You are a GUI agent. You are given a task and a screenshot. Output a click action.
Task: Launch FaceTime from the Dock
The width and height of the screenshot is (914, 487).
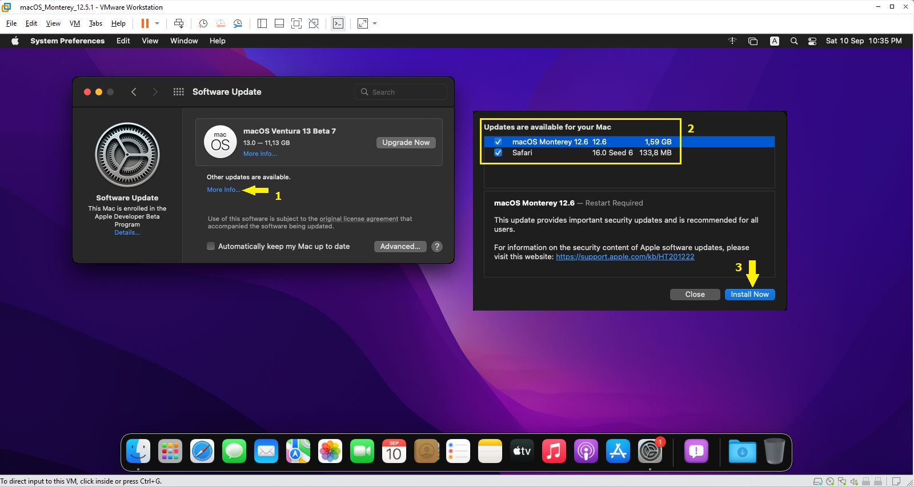click(x=362, y=452)
